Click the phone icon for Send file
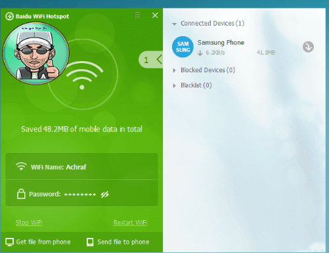Screen dimensions: 329x253 click(x=90, y=242)
